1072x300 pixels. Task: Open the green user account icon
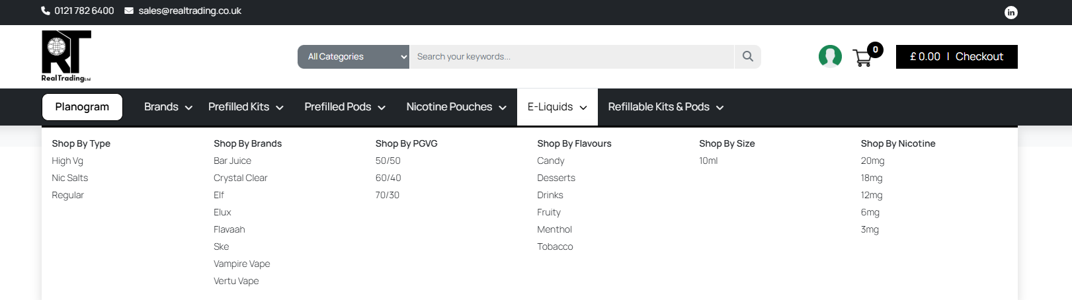tap(830, 56)
